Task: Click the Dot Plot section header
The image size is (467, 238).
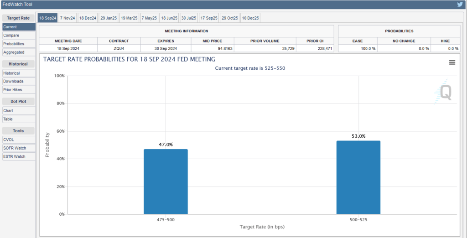Action: 18,101
